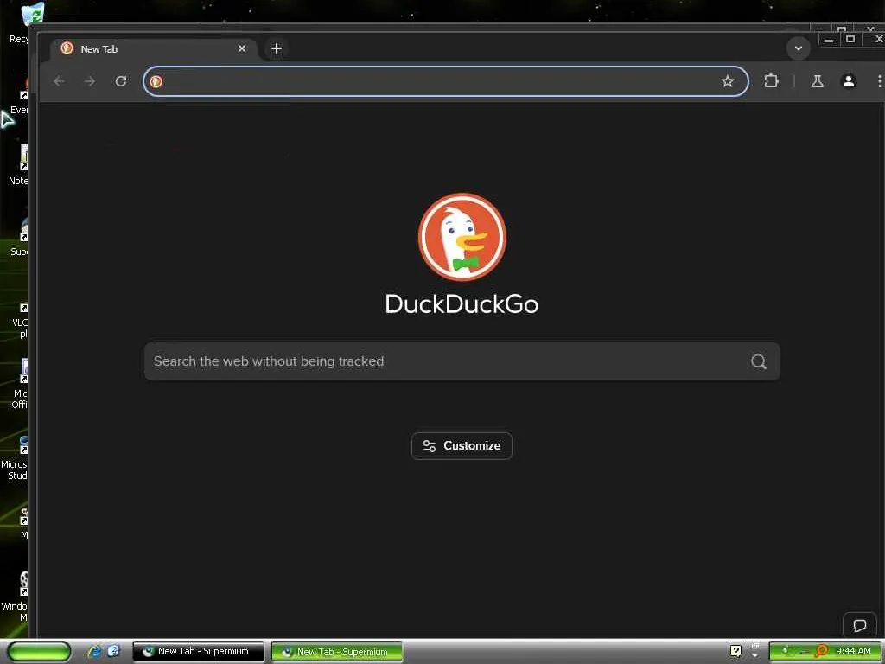Maximize the Supermium browser window
The height and width of the screenshot is (664, 885).
pos(850,40)
